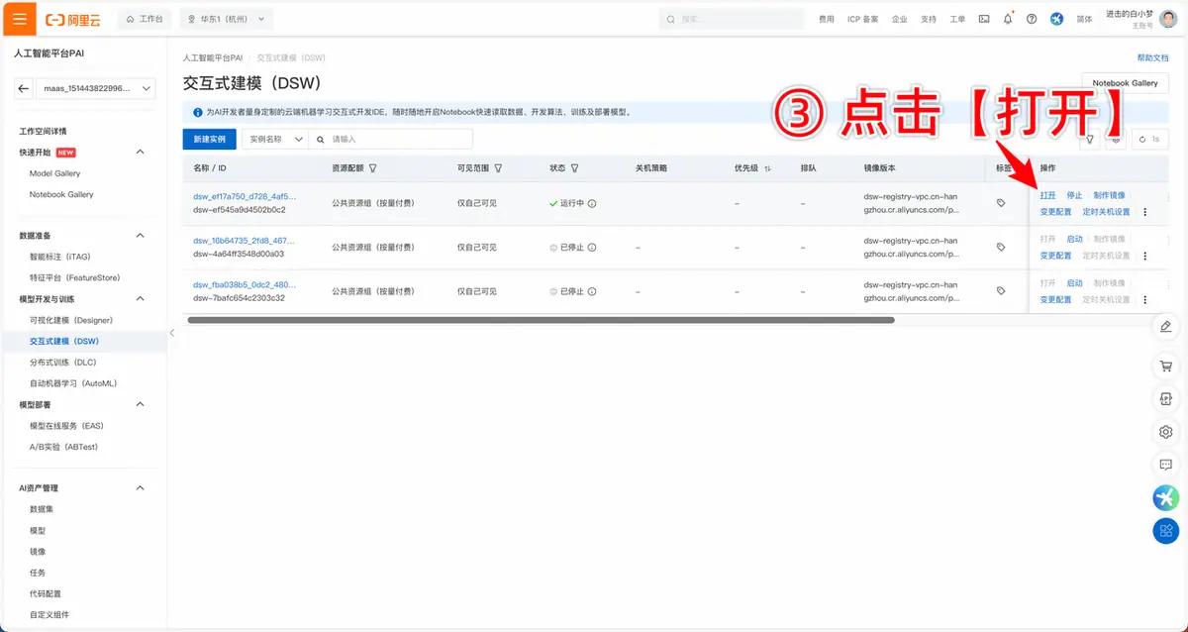The image size is (1188, 632).
Task: Click the 工作台 button in top bar
Action: 145,19
